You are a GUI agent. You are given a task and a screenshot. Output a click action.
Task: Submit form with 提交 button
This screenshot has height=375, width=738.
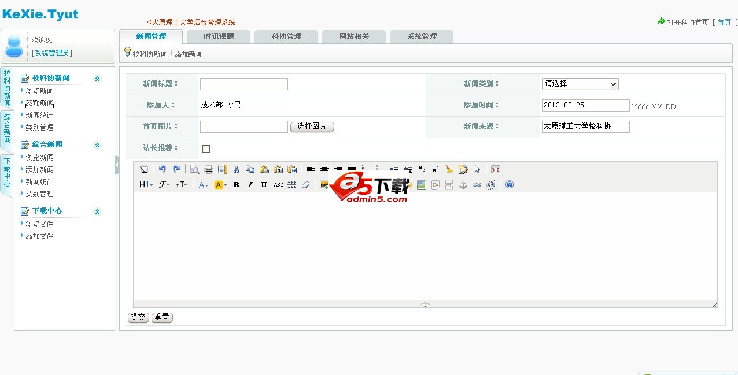138,317
